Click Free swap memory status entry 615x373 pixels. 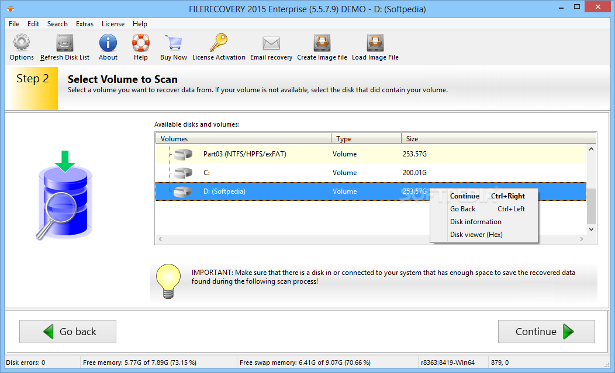coord(305,363)
